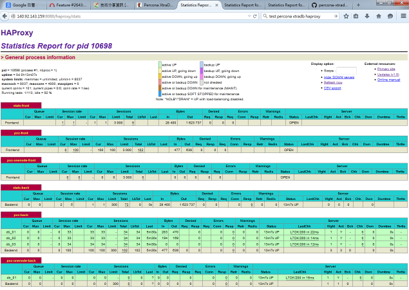The width and height of the screenshot is (409, 290).
Task: Click the HAProxy page heading
Action: coord(17,33)
